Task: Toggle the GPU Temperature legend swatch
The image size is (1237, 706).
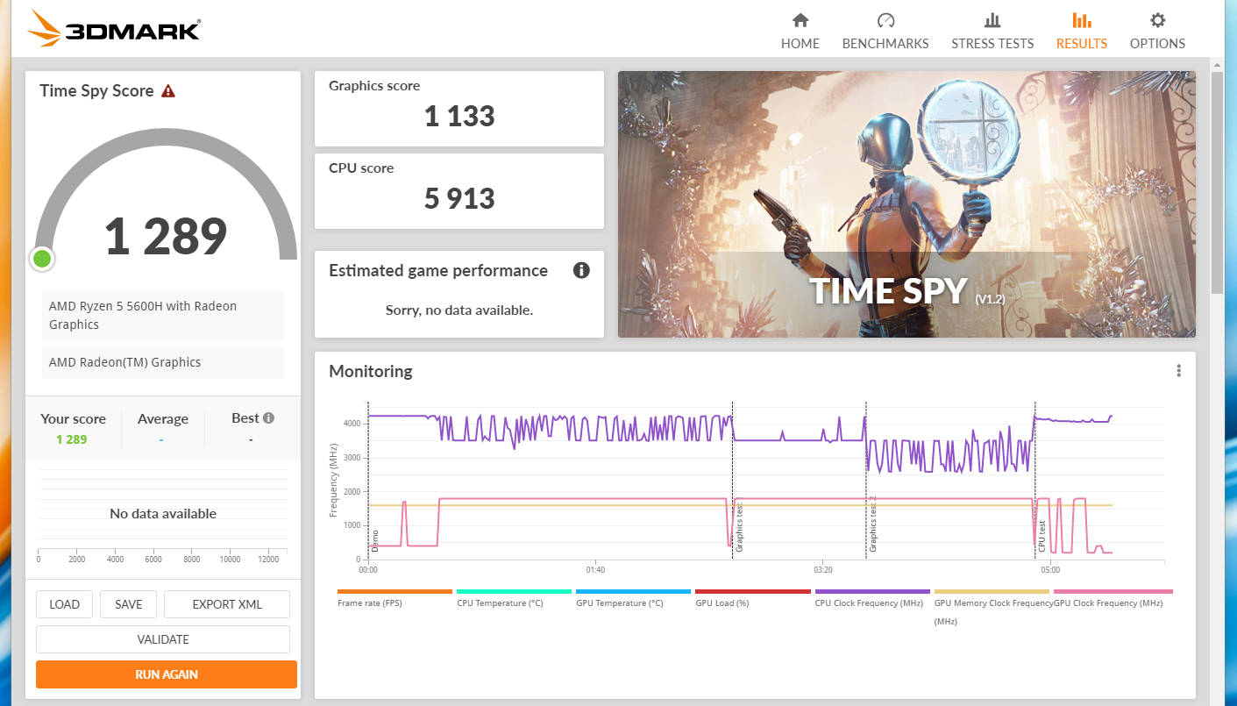Action: click(x=633, y=592)
